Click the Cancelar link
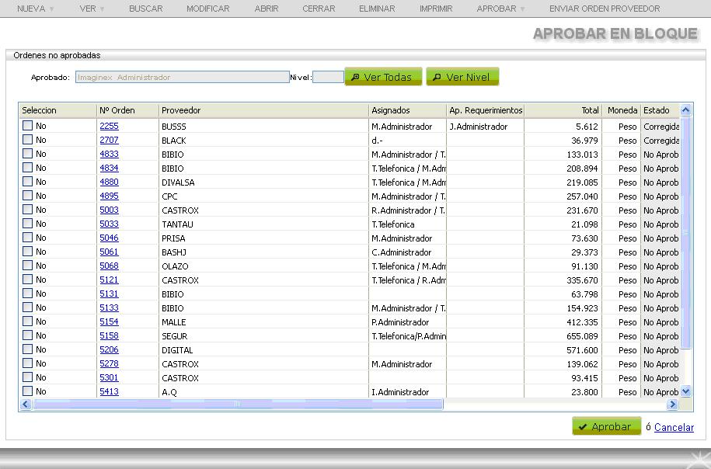The height and width of the screenshot is (469, 711). [x=674, y=427]
